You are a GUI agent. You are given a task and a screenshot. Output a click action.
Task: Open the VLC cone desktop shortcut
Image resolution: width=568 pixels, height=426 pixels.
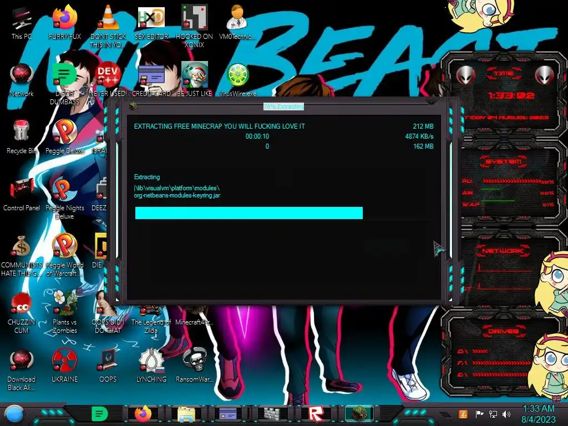click(108, 26)
